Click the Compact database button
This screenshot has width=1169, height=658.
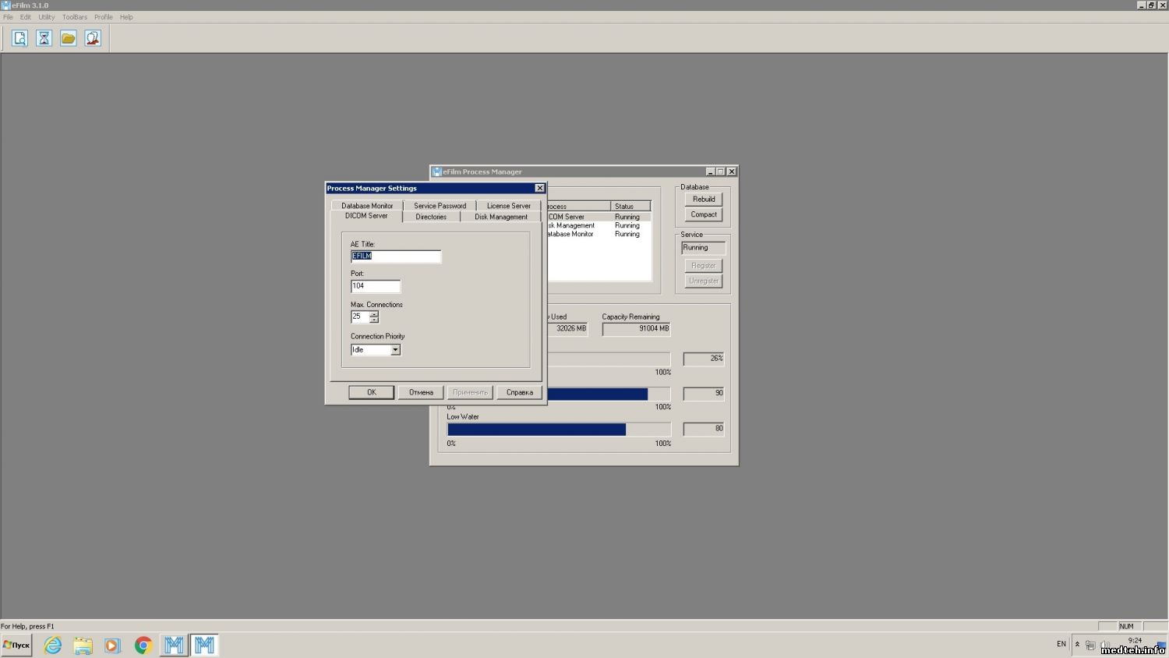704,214
